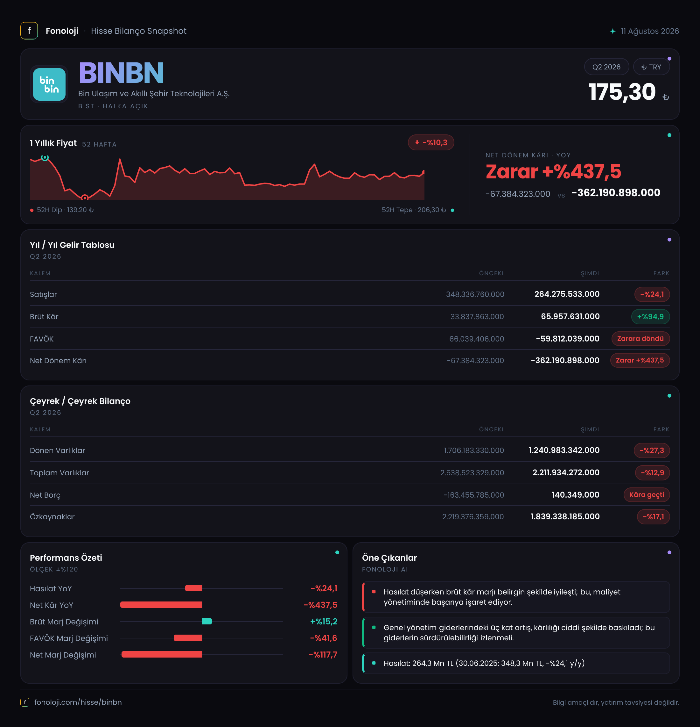The width and height of the screenshot is (700, 727).
Task: Click the Çeyrek / Çeyrek Bilanço heading
Action: (x=80, y=401)
